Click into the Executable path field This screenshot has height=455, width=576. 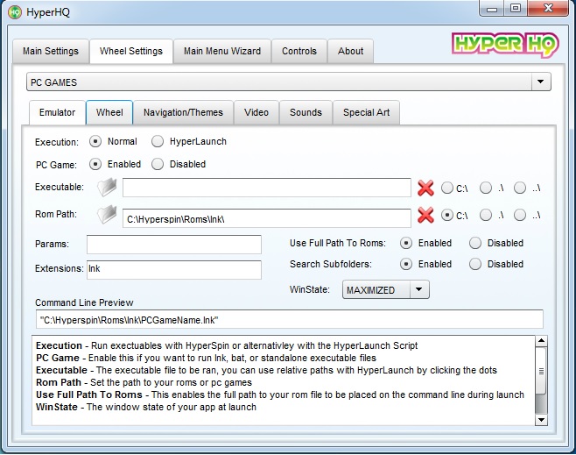point(267,188)
